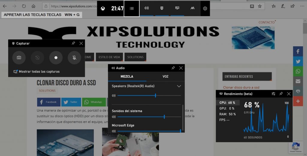Screen dimensions: 307x156
Task: Close the Audio widget
Action: click(x=181, y=68)
